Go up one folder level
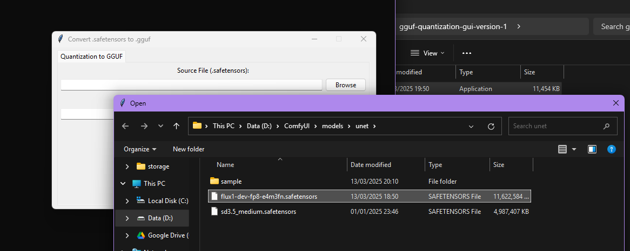 176,126
